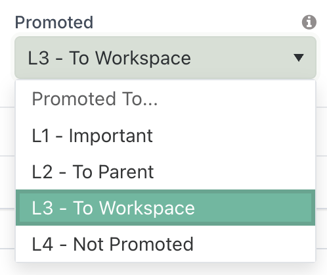Pick the L1 entry in dropdown list
The image size is (327, 275).
(x=165, y=136)
